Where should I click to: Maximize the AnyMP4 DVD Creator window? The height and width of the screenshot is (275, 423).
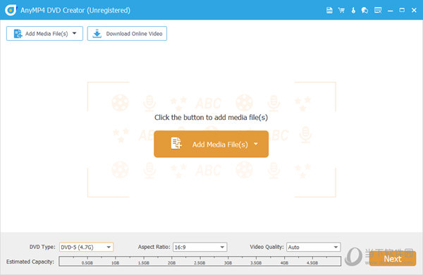(402, 11)
